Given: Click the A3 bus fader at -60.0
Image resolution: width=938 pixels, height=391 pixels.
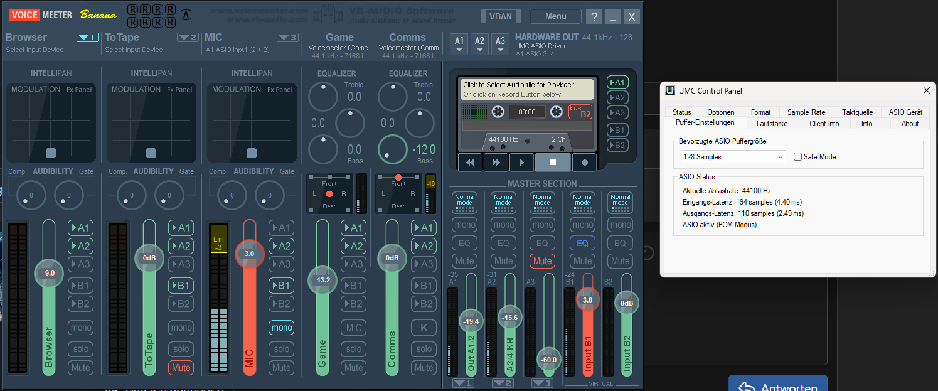Looking at the screenshot, I should tap(549, 360).
